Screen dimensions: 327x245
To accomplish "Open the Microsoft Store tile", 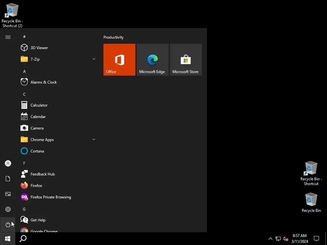I will coord(186,60).
